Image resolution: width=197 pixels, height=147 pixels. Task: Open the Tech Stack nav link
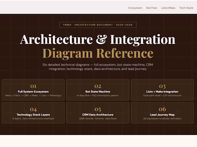coord(186,8)
